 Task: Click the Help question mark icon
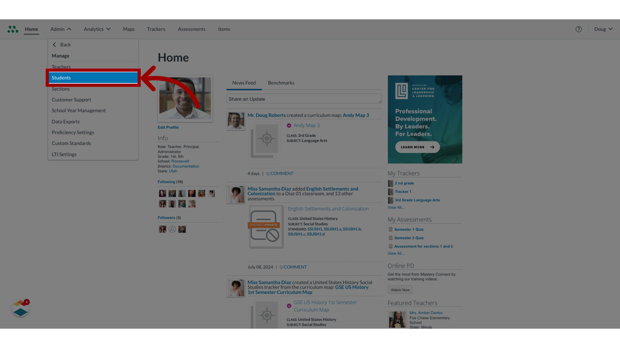tap(578, 29)
